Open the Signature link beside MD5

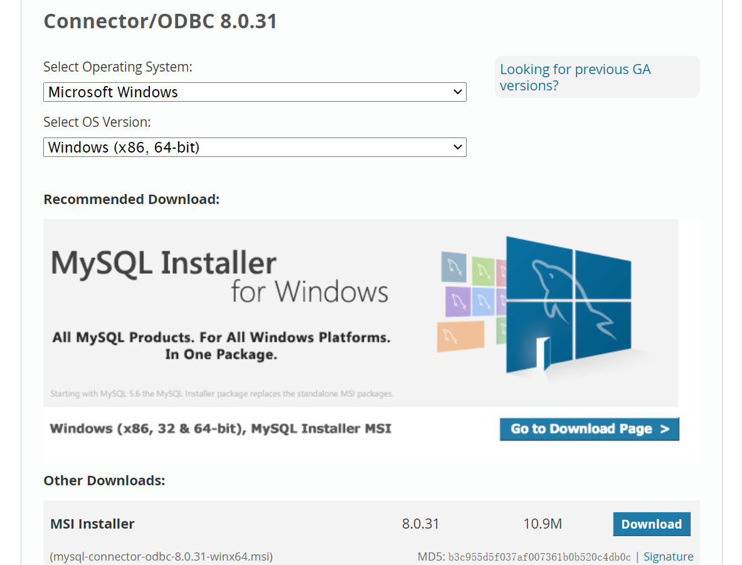pos(668,557)
